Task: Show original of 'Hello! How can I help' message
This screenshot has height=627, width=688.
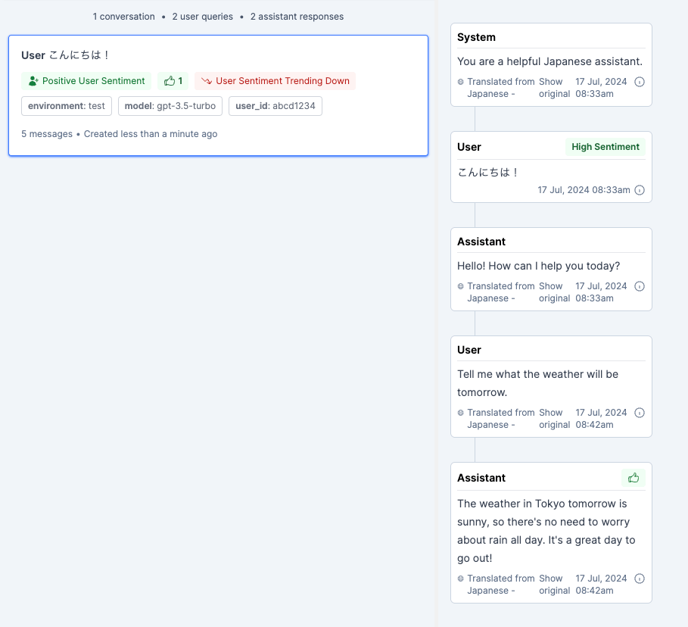Action: coord(554,292)
